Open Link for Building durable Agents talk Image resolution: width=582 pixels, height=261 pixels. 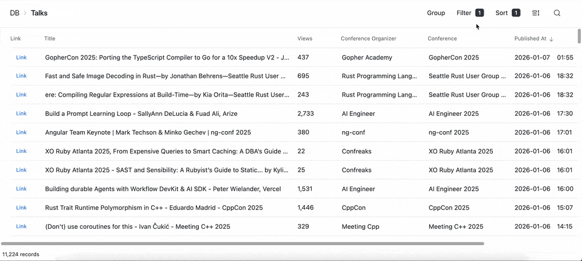point(21,189)
